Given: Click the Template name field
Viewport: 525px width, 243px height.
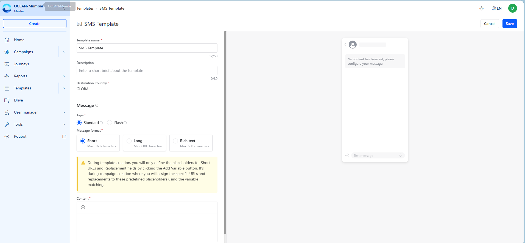Looking at the screenshot, I should (x=147, y=48).
